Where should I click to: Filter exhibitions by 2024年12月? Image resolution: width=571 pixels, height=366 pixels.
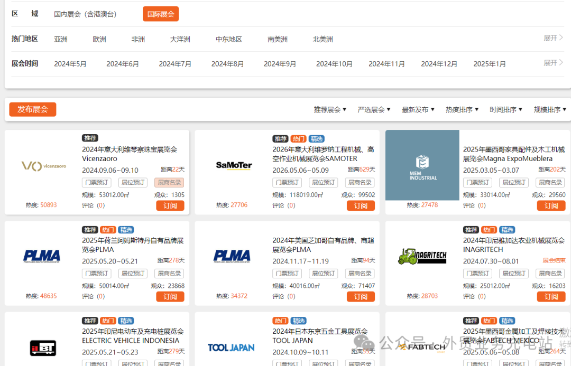[439, 64]
